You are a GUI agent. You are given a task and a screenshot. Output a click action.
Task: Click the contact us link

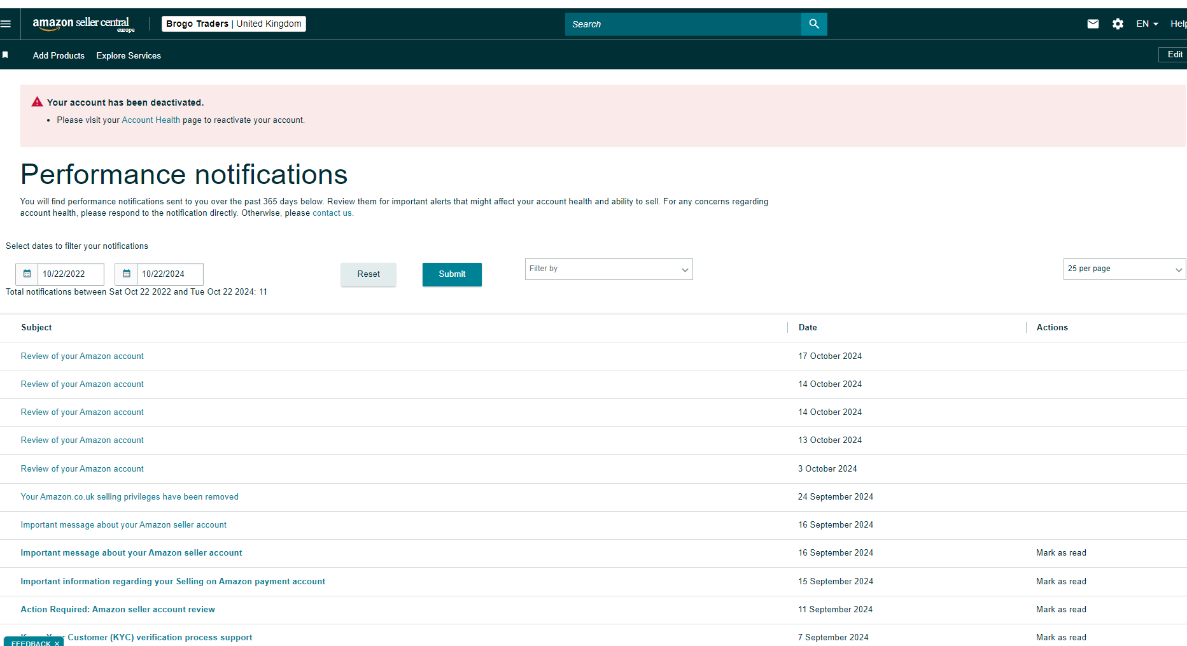click(332, 213)
